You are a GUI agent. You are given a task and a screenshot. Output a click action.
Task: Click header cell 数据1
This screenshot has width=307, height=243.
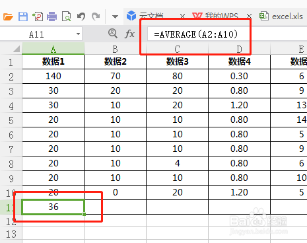[53, 62]
